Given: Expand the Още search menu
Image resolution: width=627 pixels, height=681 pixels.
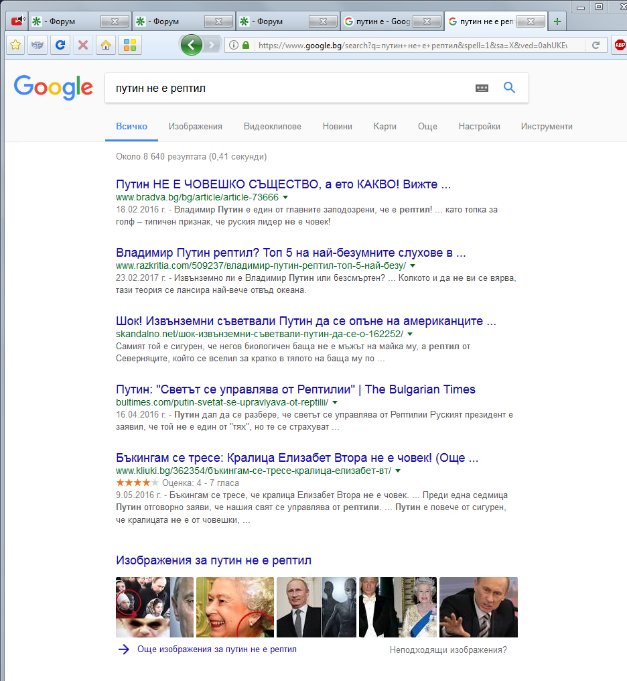Looking at the screenshot, I should point(427,127).
